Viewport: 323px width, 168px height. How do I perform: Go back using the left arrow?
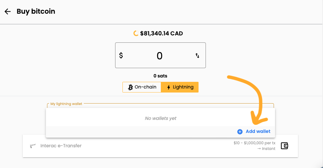coord(8,11)
